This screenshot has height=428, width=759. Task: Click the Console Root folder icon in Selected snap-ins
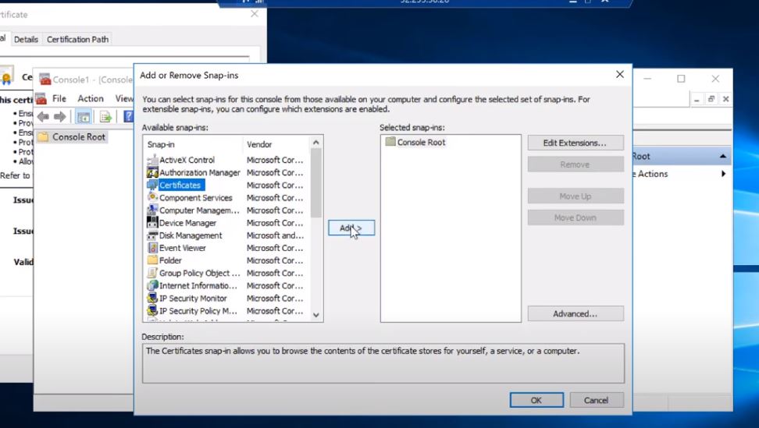click(x=390, y=142)
